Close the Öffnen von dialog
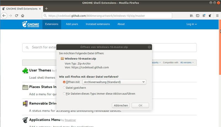Screen dimensions: 221x127 pyautogui.click(x=149, y=47)
